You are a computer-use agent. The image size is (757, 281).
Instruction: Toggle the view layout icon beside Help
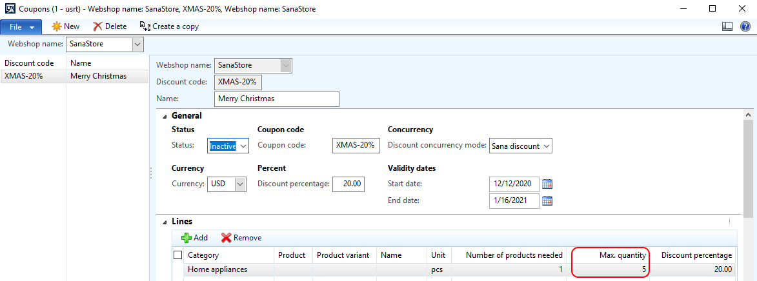(727, 27)
